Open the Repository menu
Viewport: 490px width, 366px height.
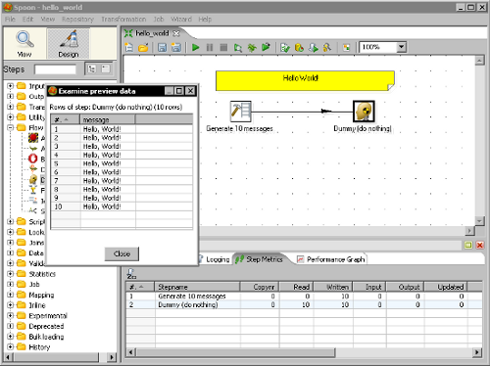77,20
